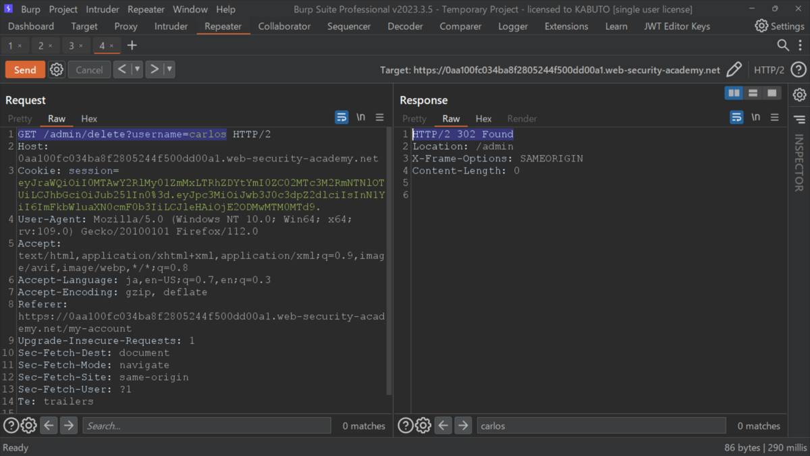Open the Logger tool tab
The width and height of the screenshot is (810, 456).
513,26
